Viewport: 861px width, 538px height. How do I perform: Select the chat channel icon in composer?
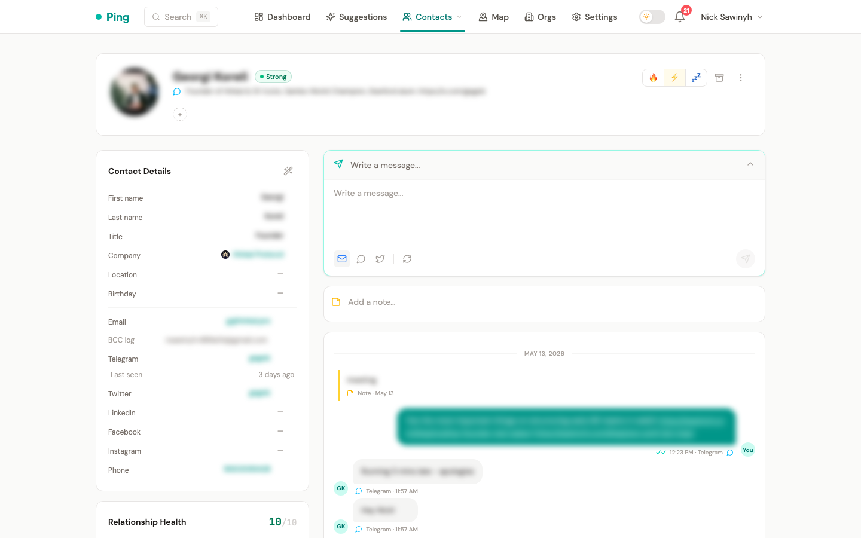[361, 259]
